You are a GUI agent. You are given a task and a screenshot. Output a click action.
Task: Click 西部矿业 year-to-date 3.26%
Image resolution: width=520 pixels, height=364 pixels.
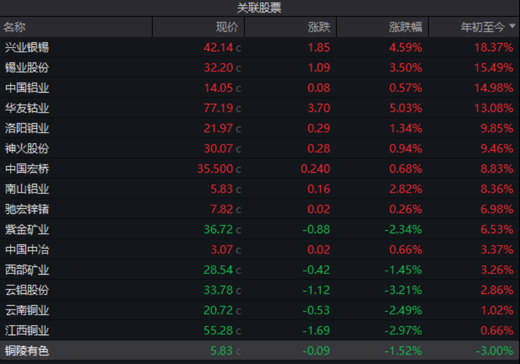click(496, 270)
